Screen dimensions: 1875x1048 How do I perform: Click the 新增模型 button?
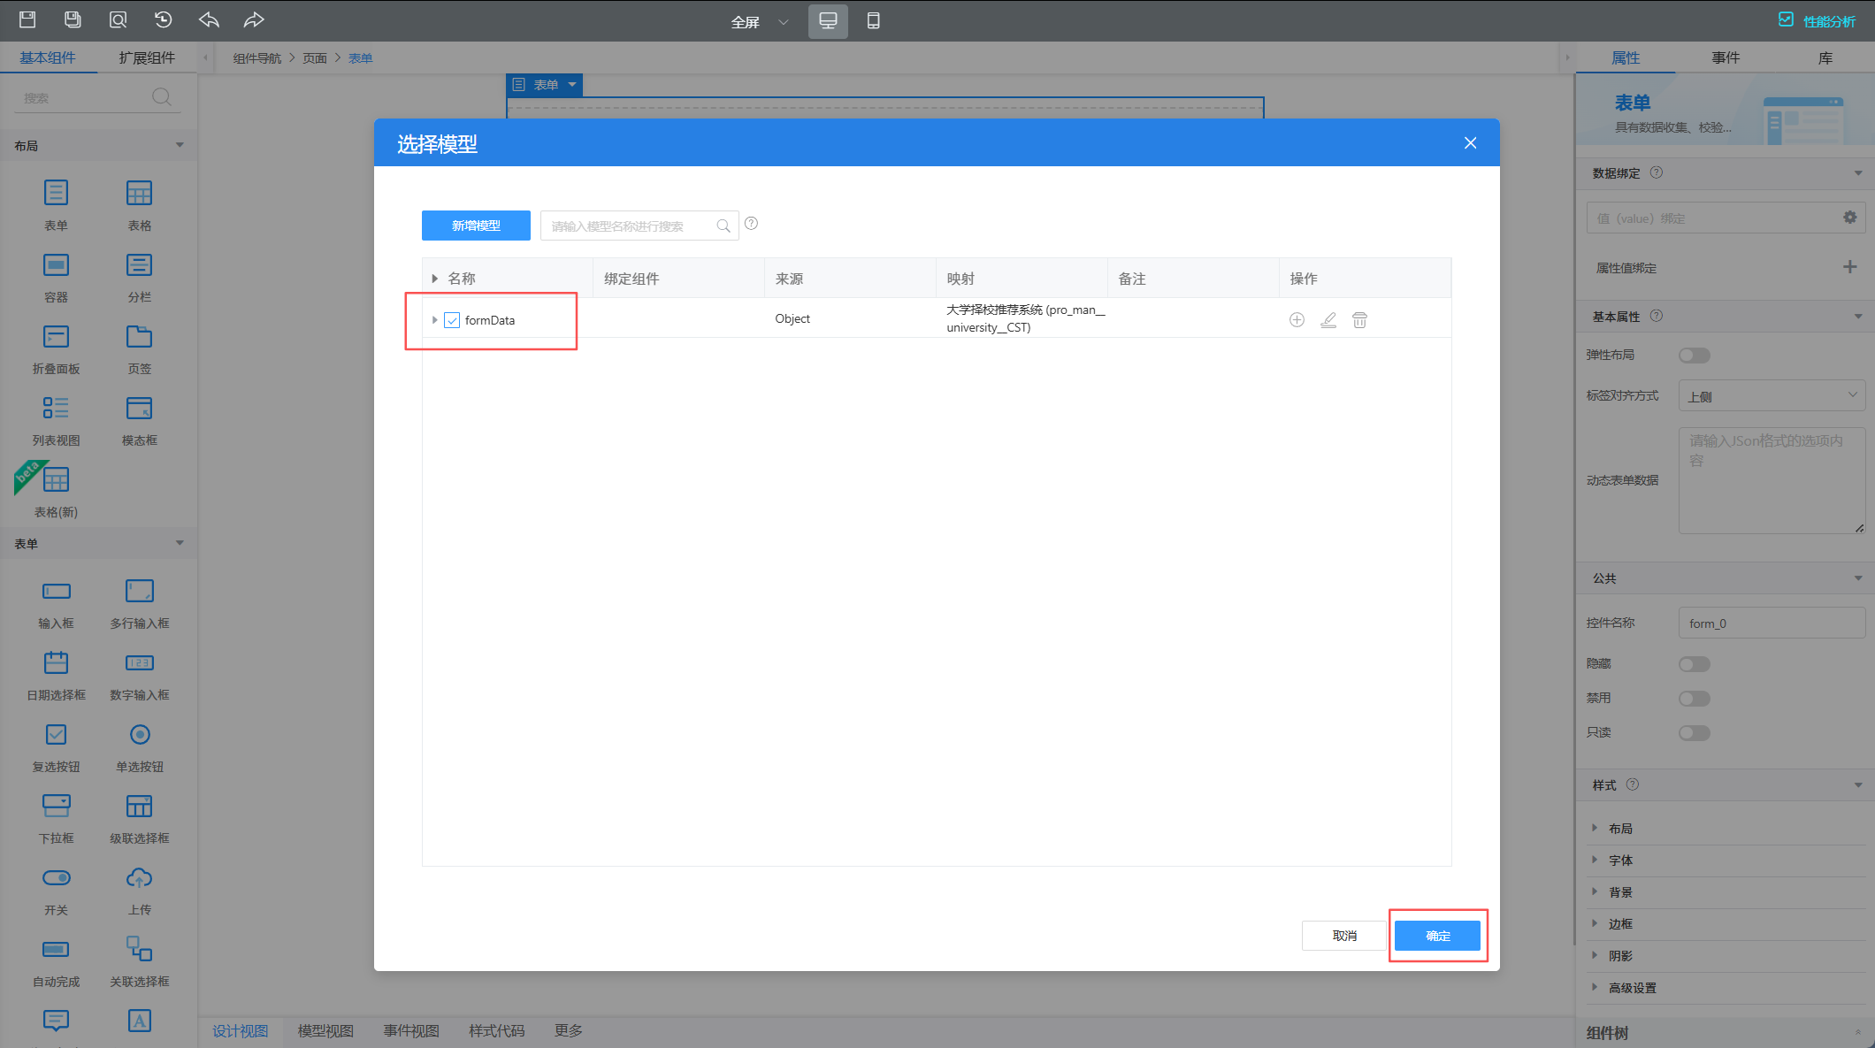click(x=476, y=226)
